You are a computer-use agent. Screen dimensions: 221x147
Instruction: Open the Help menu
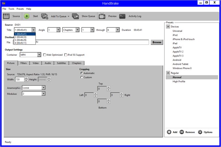29,9
